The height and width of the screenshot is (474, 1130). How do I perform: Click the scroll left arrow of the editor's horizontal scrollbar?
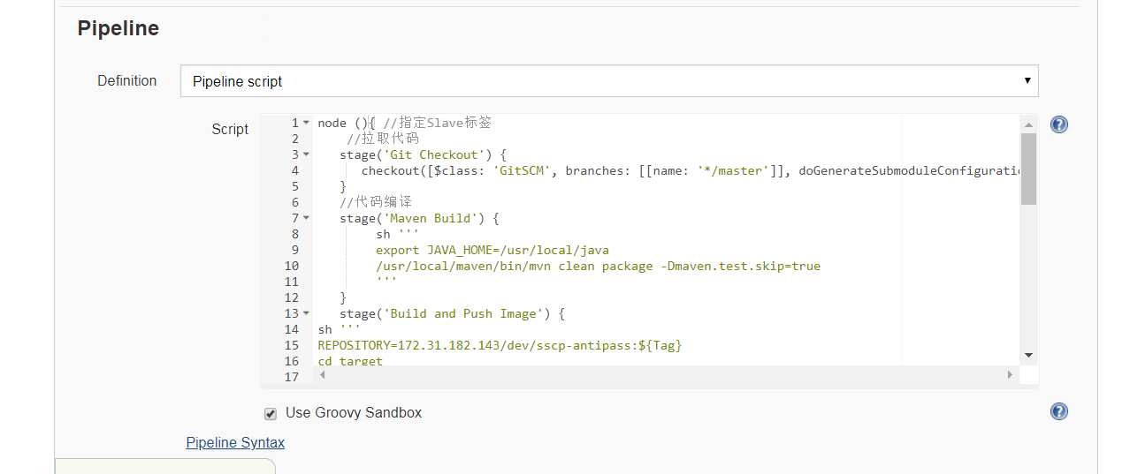(x=322, y=374)
